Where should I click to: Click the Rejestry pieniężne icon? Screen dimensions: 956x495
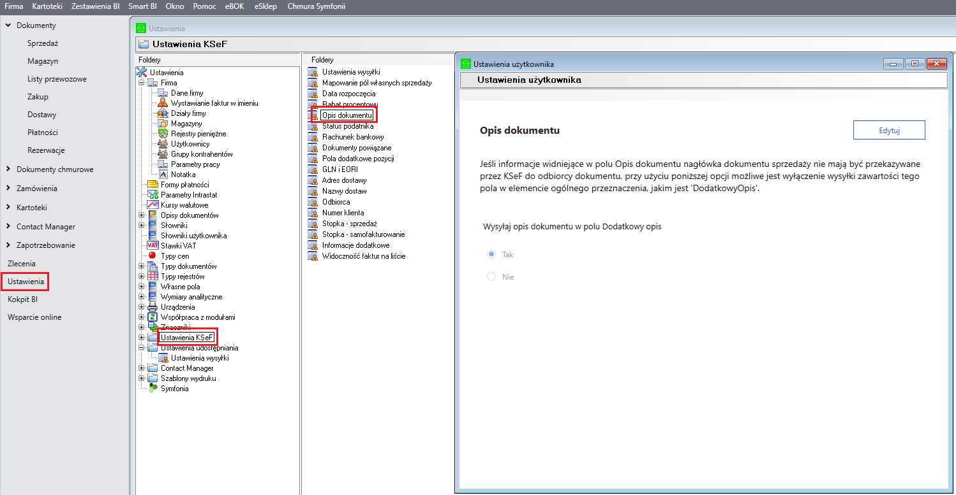(163, 134)
